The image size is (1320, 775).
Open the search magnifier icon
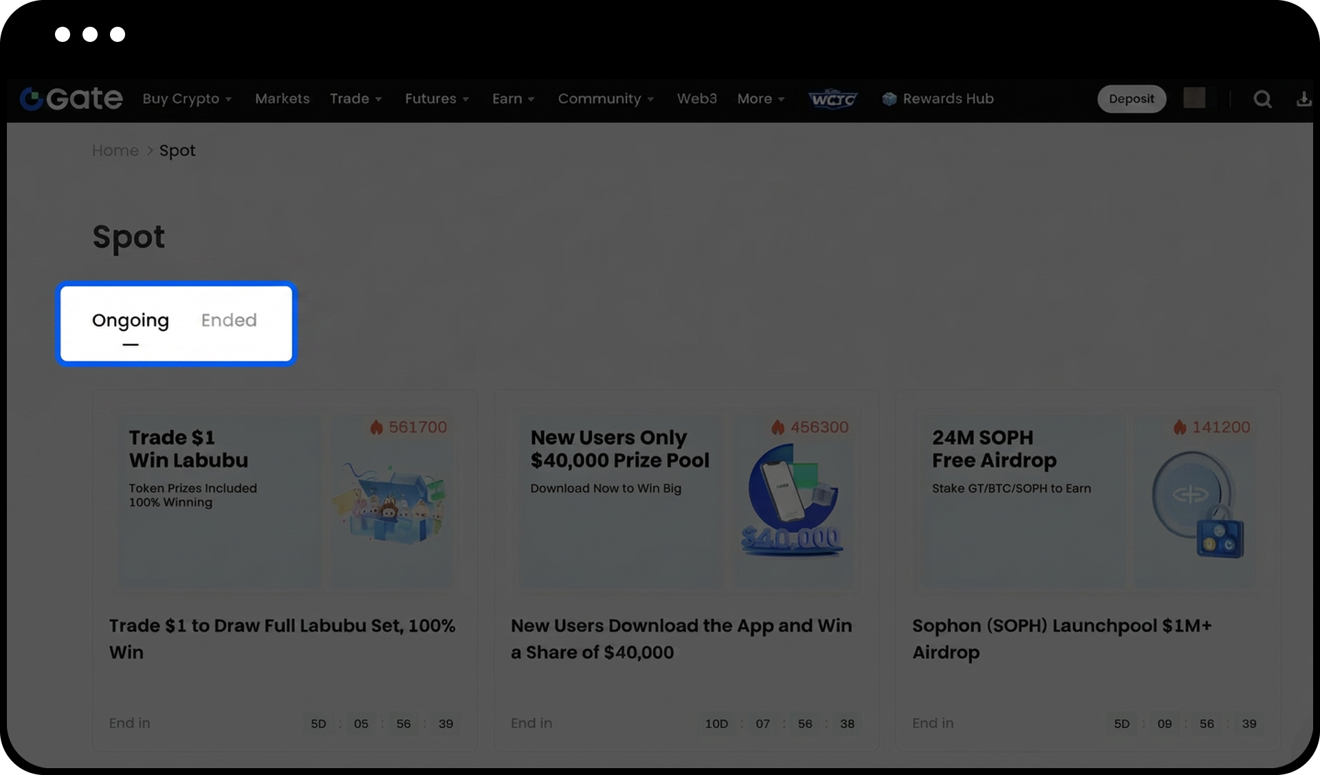(x=1262, y=100)
